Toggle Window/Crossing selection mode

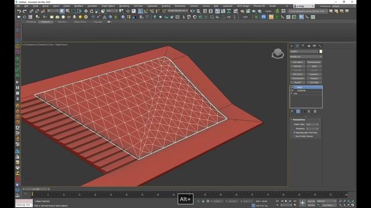coord(79,11)
